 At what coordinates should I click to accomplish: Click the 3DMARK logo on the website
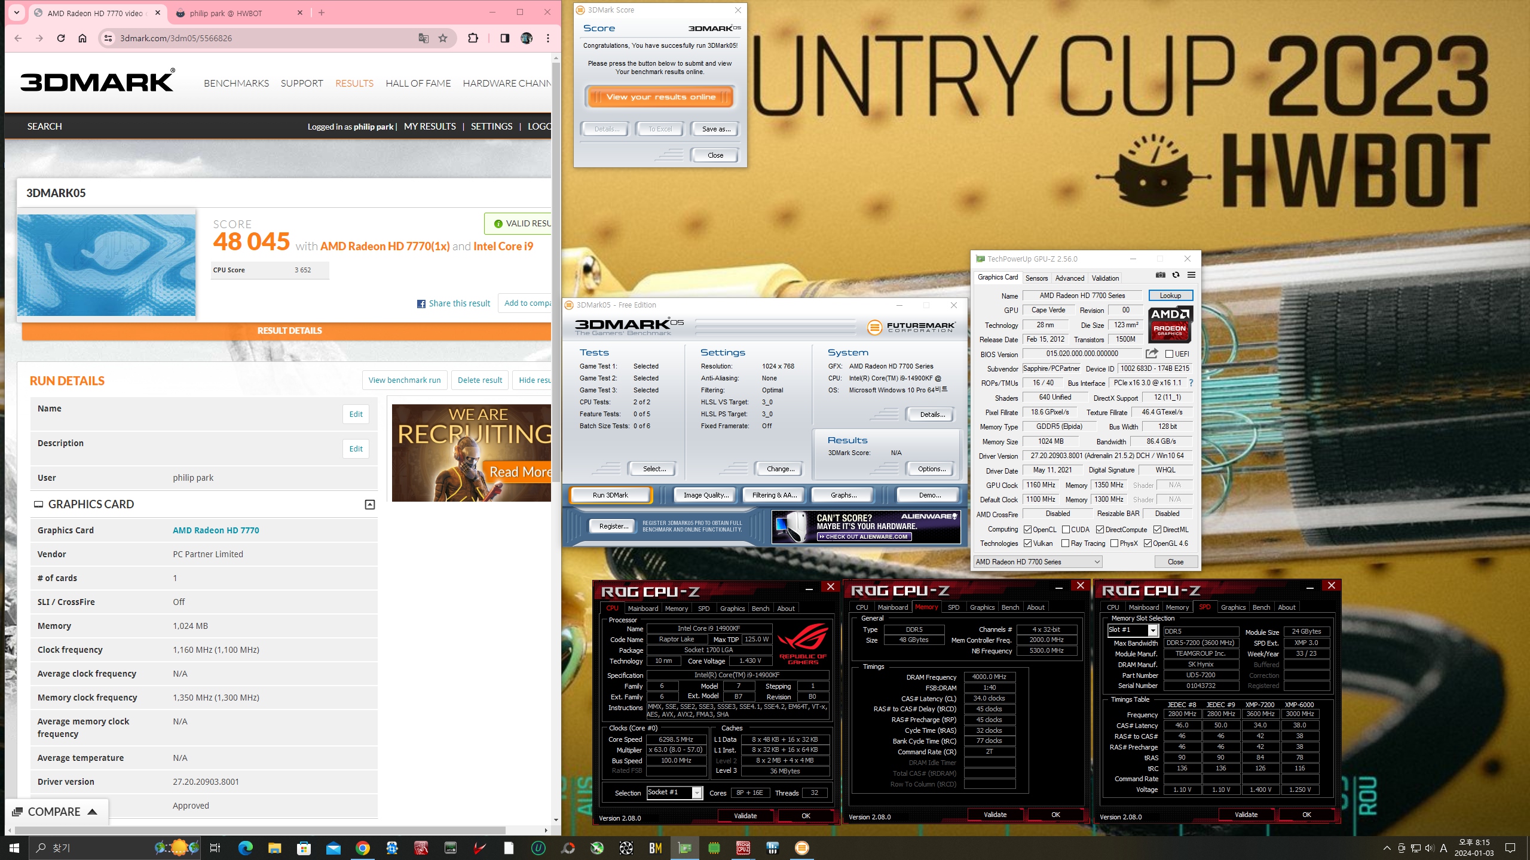click(x=97, y=81)
